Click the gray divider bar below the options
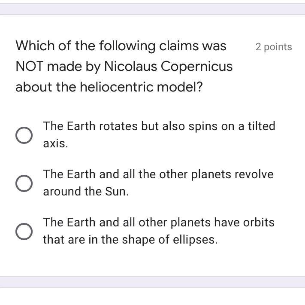Image resolution: width=305 pixels, height=305 pixels. [152, 282]
